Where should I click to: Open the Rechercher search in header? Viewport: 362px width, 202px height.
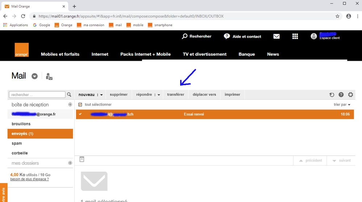click(x=196, y=36)
